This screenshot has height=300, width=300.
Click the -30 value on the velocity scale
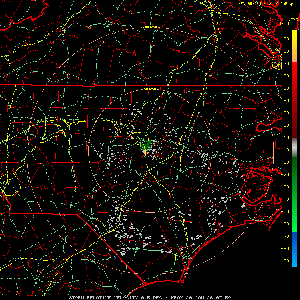285,187
